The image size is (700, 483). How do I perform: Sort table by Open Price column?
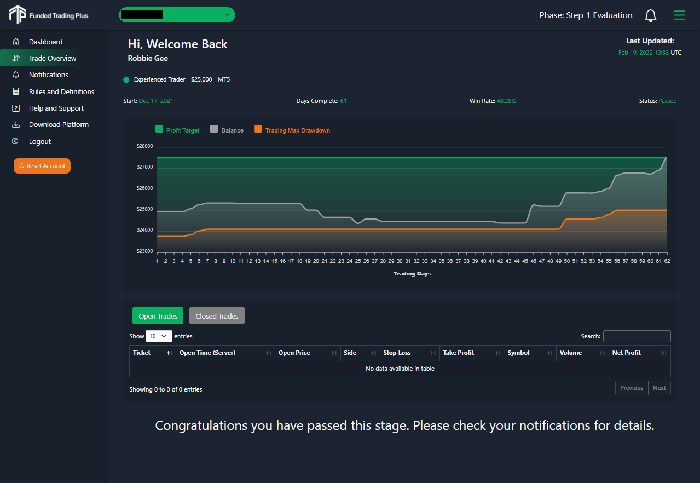308,353
